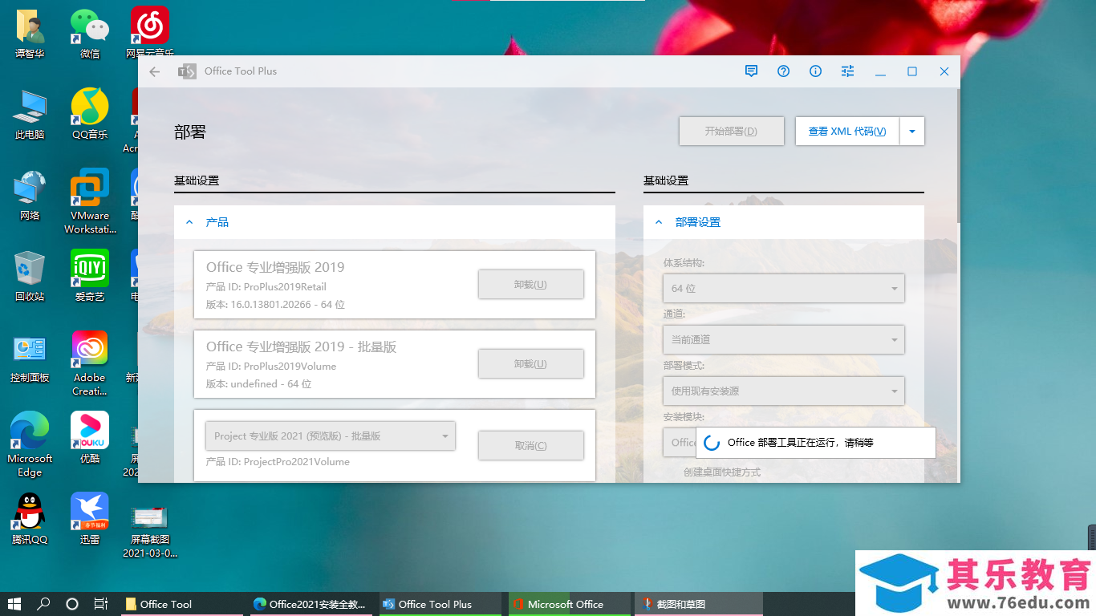Image resolution: width=1096 pixels, height=616 pixels.
Task: Click product ID ProPlus2019Retail text
Action: click(266, 286)
